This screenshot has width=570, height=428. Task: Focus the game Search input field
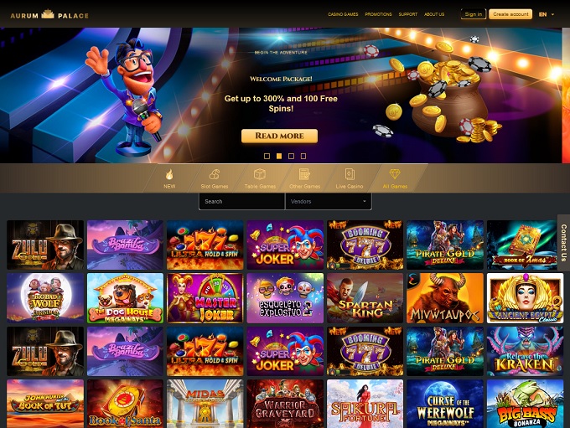[241, 201]
